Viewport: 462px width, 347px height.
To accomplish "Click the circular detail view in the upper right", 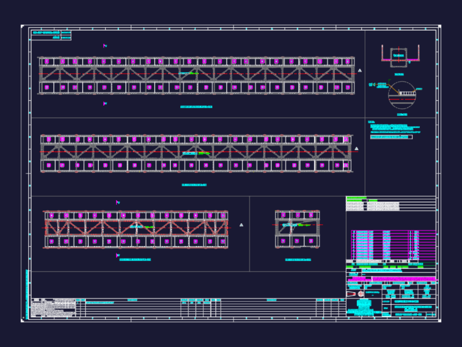I will pos(402,95).
